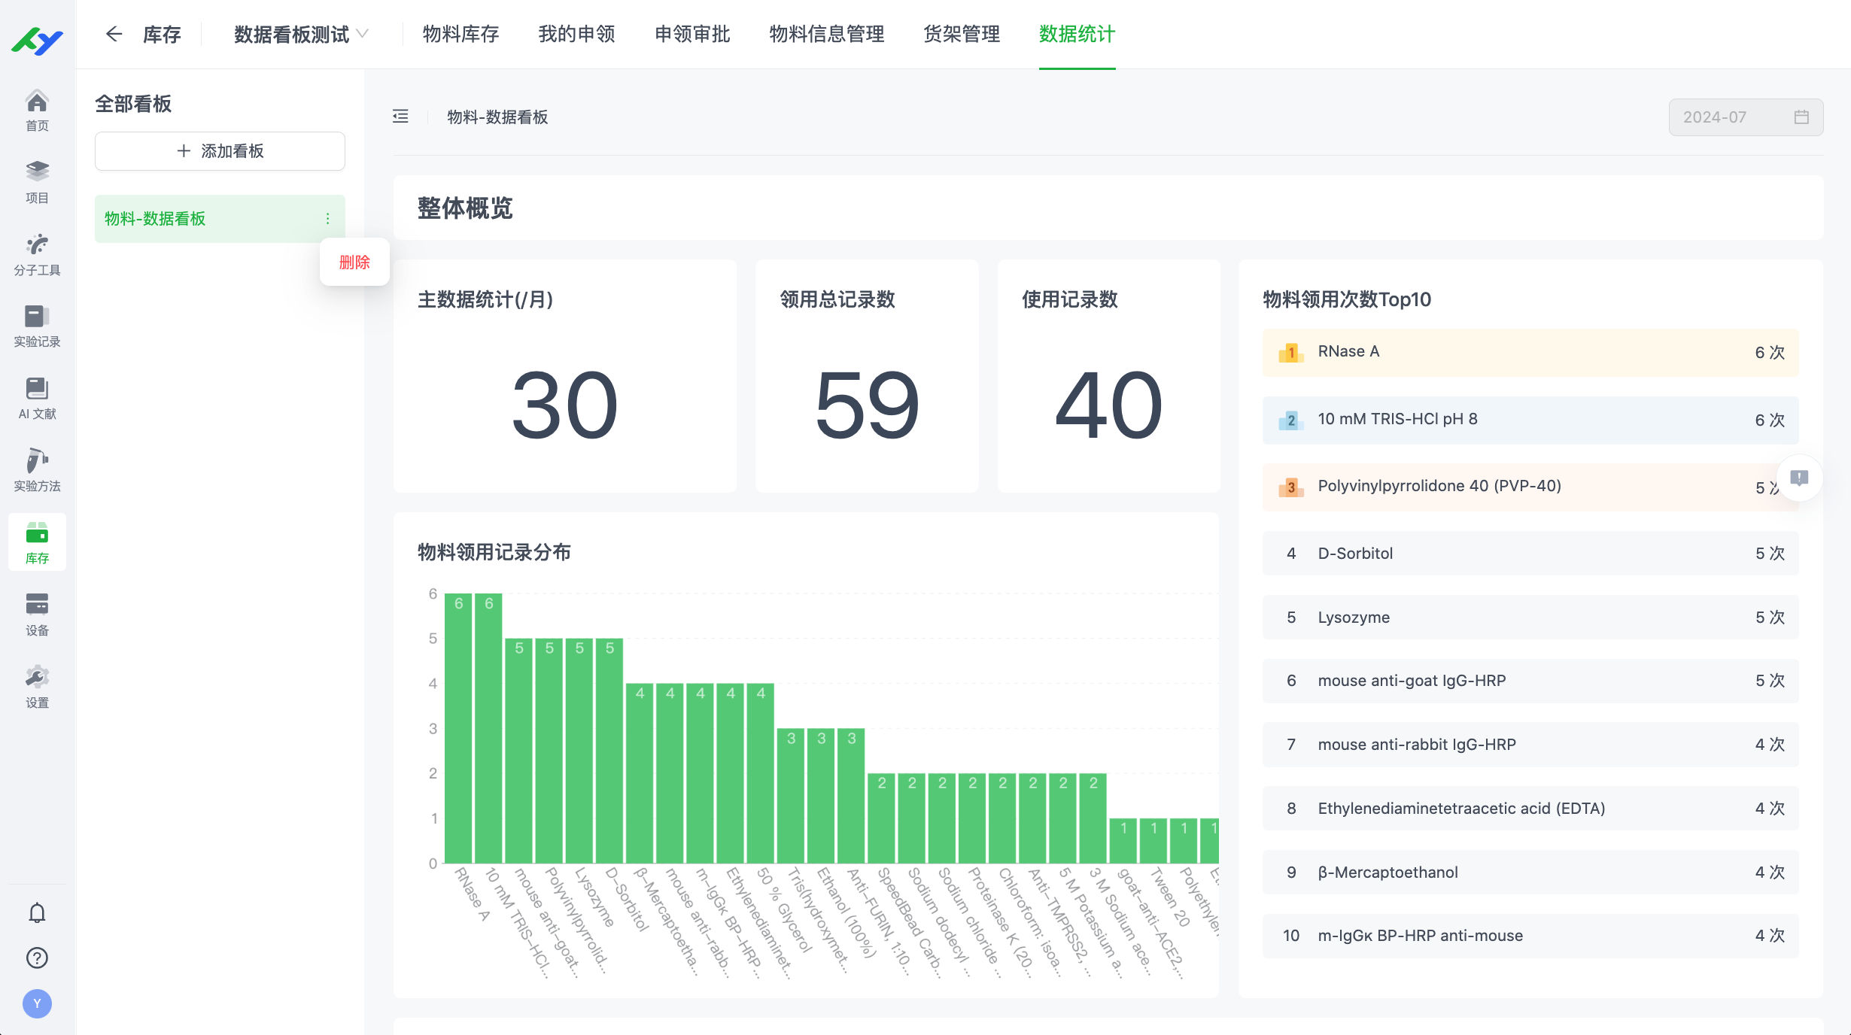Collapse the dashboard list panel
The height and width of the screenshot is (1035, 1851).
click(x=400, y=117)
